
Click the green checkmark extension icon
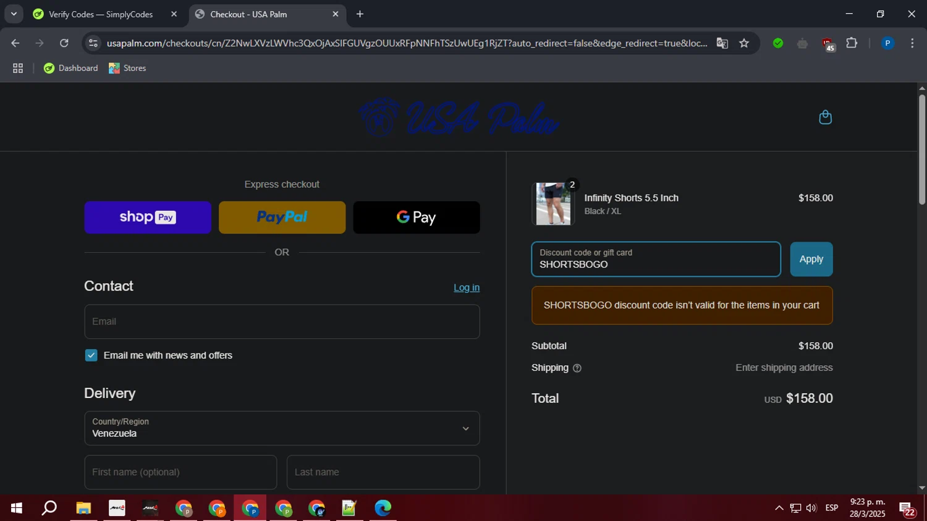[778, 43]
